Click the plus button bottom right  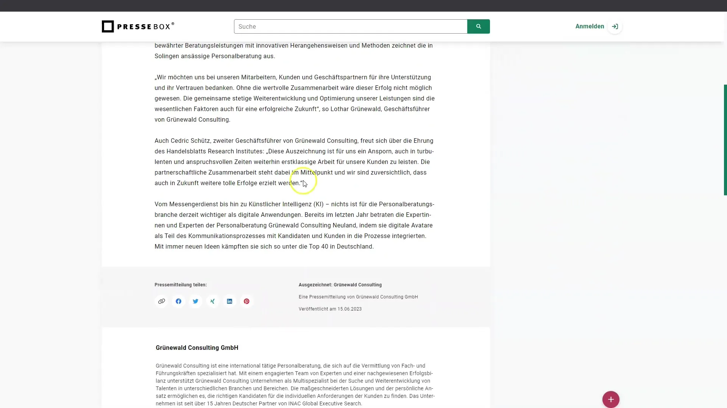[x=611, y=400]
